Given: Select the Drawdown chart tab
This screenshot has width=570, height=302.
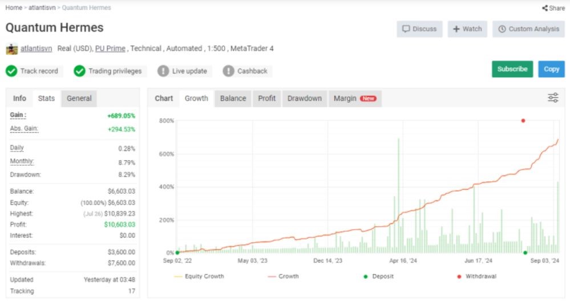Looking at the screenshot, I should 304,98.
